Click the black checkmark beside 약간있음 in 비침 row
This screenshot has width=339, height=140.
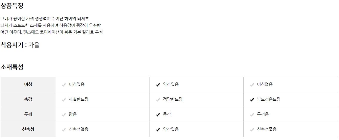(x=158, y=85)
